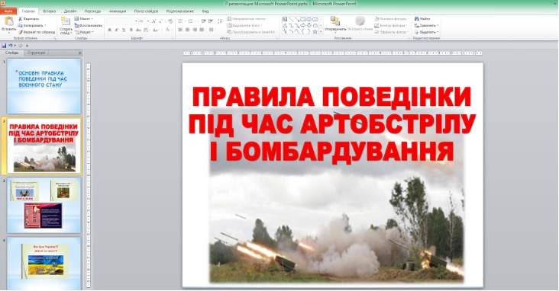Click the File (Файл) button

click(8, 11)
